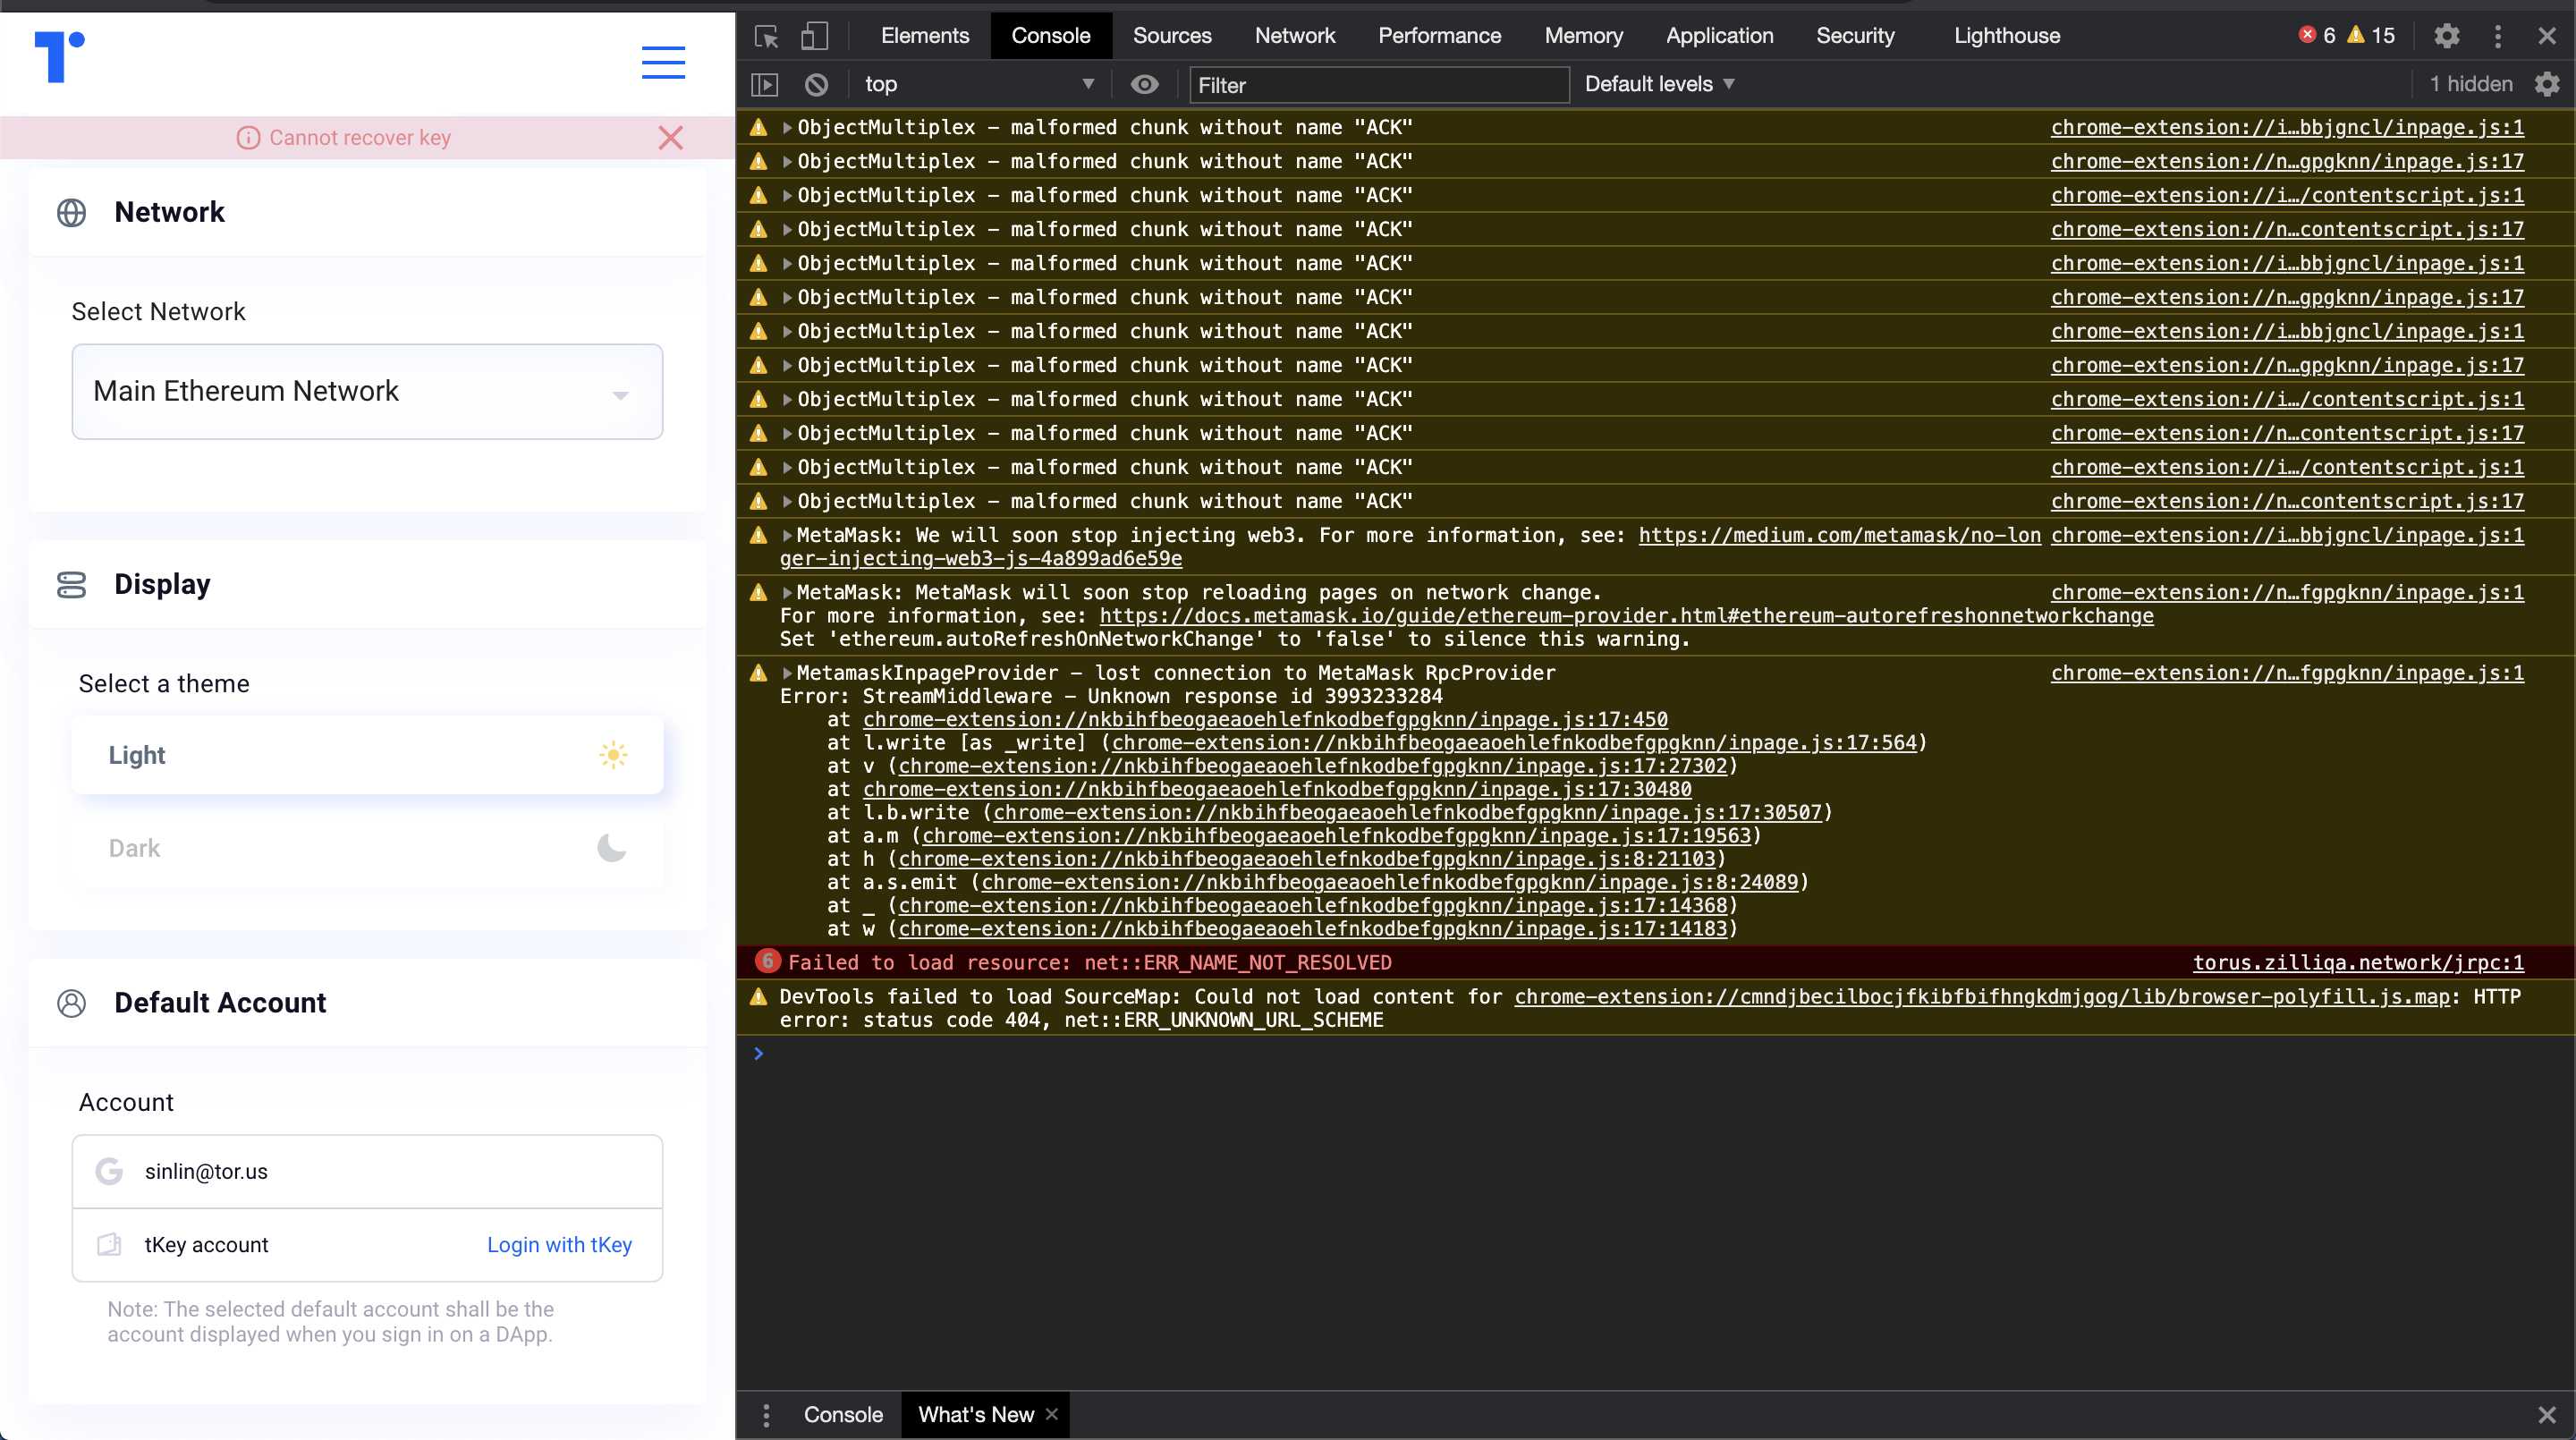Click the console Filter input field
Image resolution: width=2576 pixels, height=1440 pixels.
pos(1378,85)
